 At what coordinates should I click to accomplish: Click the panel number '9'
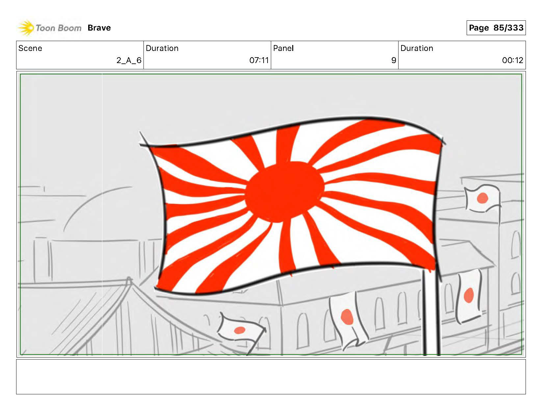[x=394, y=60]
